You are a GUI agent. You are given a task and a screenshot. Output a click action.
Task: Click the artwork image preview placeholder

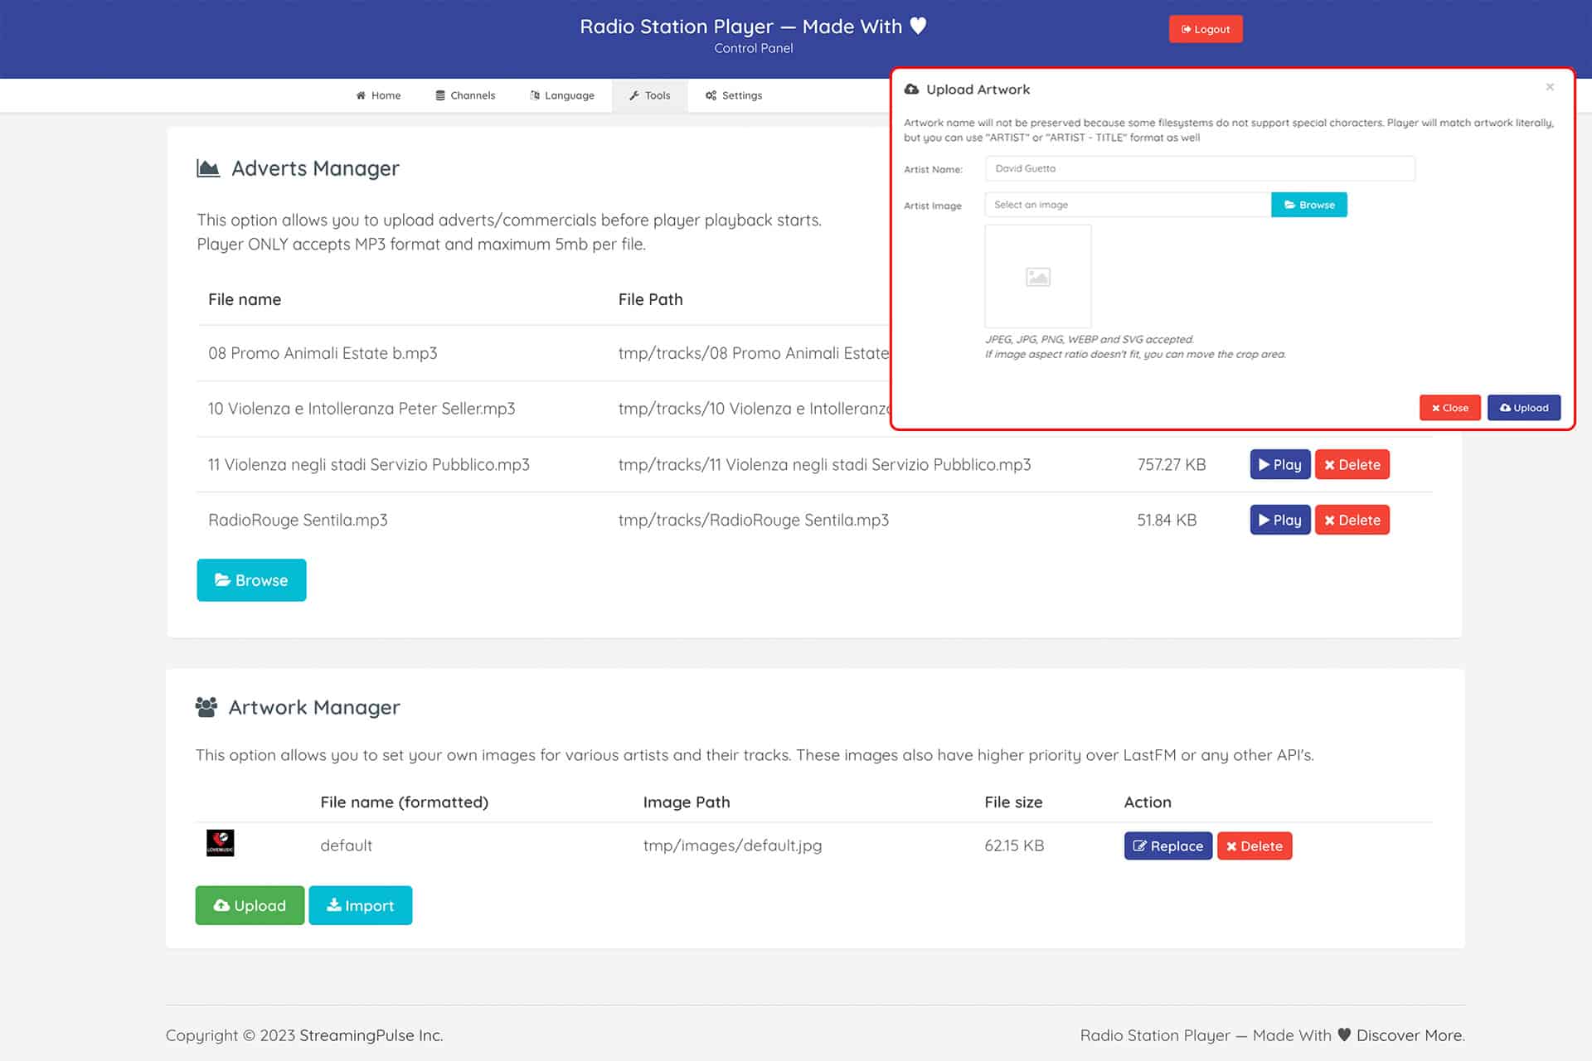click(x=1037, y=276)
